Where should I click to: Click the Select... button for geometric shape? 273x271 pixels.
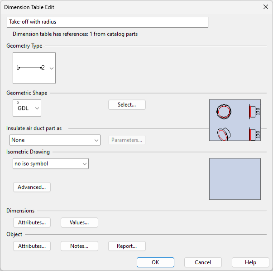click(x=127, y=105)
